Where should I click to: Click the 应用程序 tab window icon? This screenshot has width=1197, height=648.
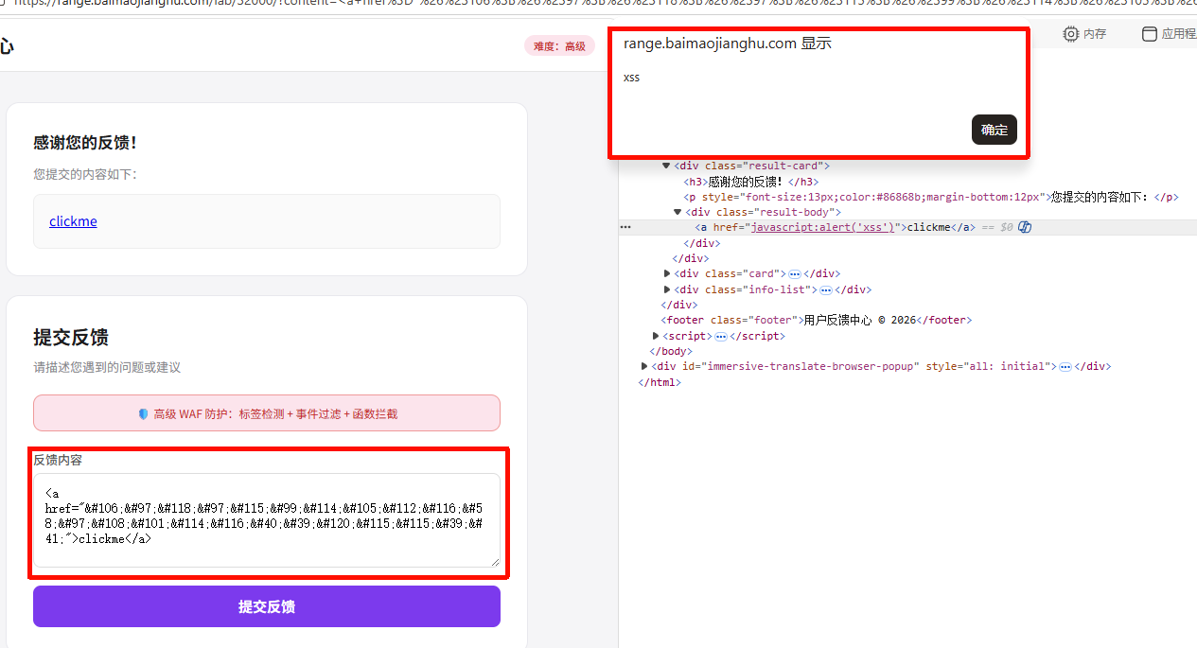(x=1150, y=34)
